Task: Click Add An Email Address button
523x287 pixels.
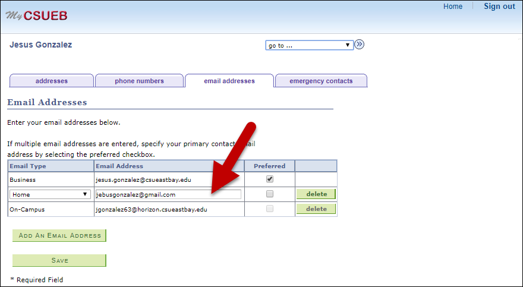Action: coord(59,235)
